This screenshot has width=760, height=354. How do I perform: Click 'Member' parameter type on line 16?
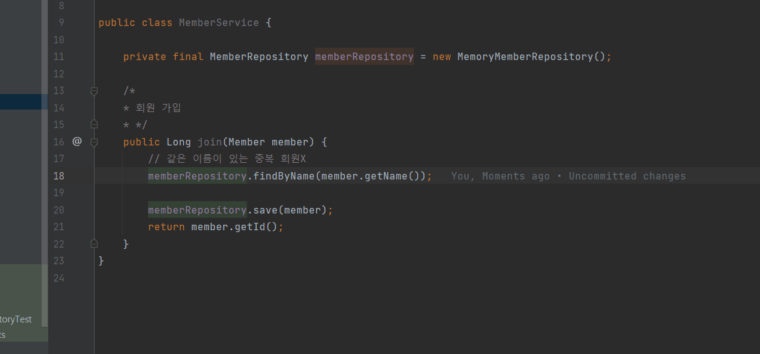pyautogui.click(x=247, y=142)
